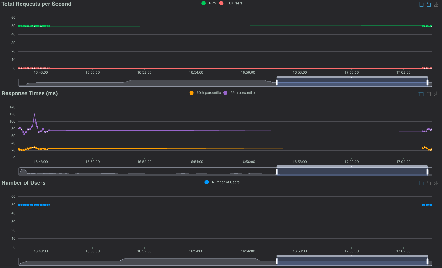Viewport: 442px width, 268px height.
Task: Click left zoom handle under Total Requests chart
Action: (x=277, y=83)
